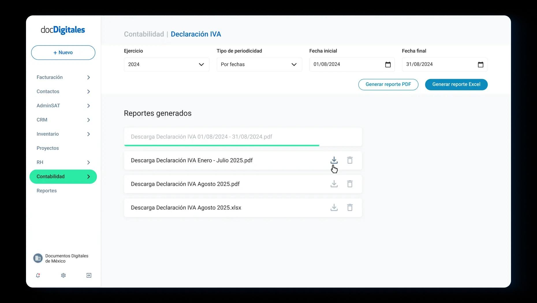Open the Fecha inicial calendar picker
Screen dimensions: 537x303
[388, 65]
